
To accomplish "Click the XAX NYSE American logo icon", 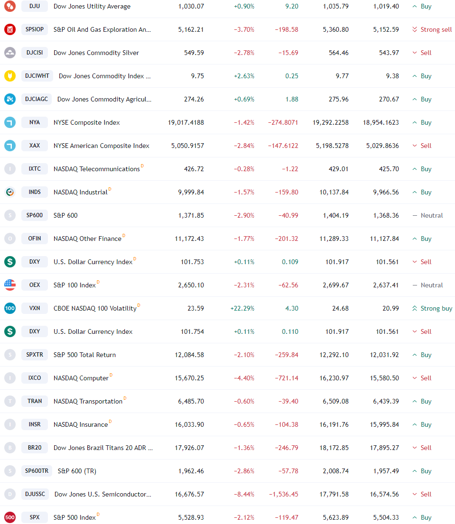I will point(10,146).
